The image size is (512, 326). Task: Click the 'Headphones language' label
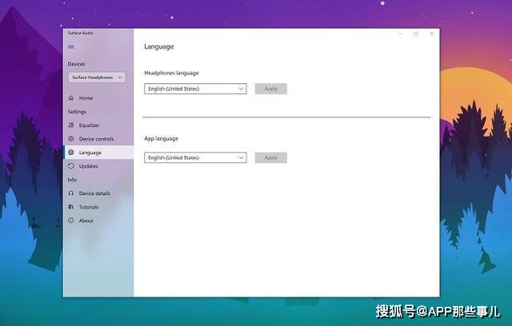click(171, 73)
